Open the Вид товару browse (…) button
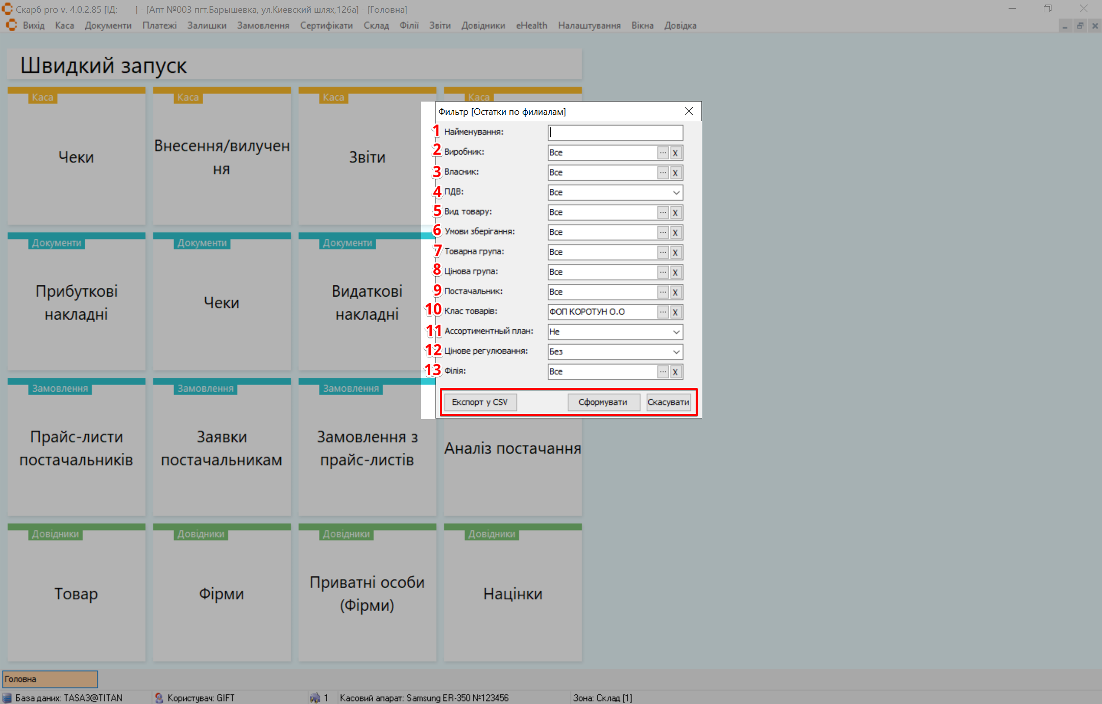 click(x=663, y=212)
